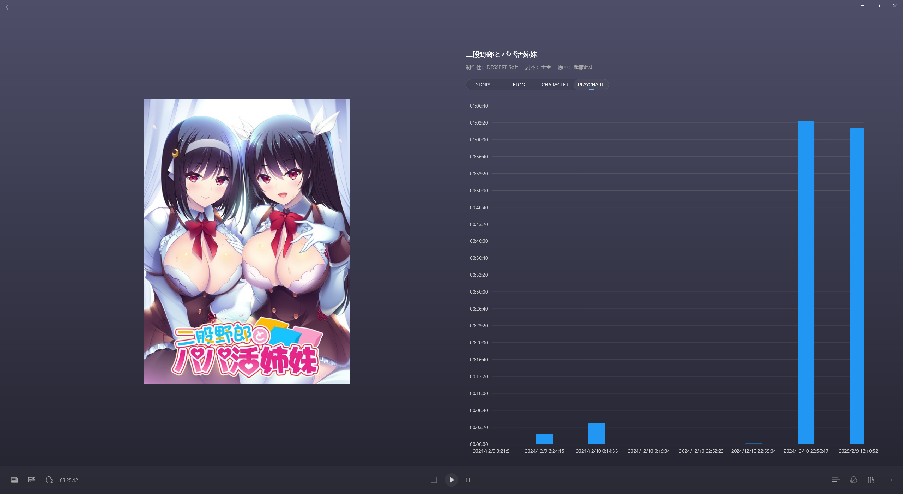The width and height of the screenshot is (903, 494).
Task: Switch to the CHARACTER tab
Action: coord(555,85)
